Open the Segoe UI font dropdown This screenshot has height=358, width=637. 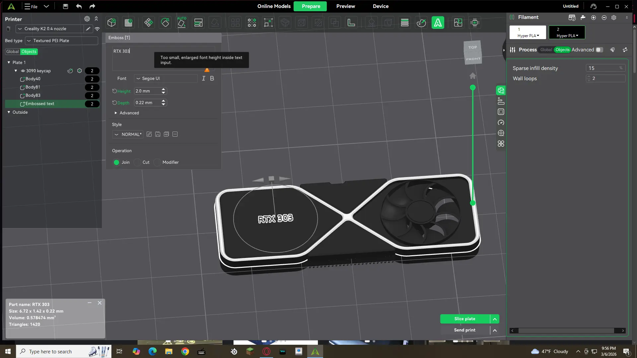coord(166,79)
